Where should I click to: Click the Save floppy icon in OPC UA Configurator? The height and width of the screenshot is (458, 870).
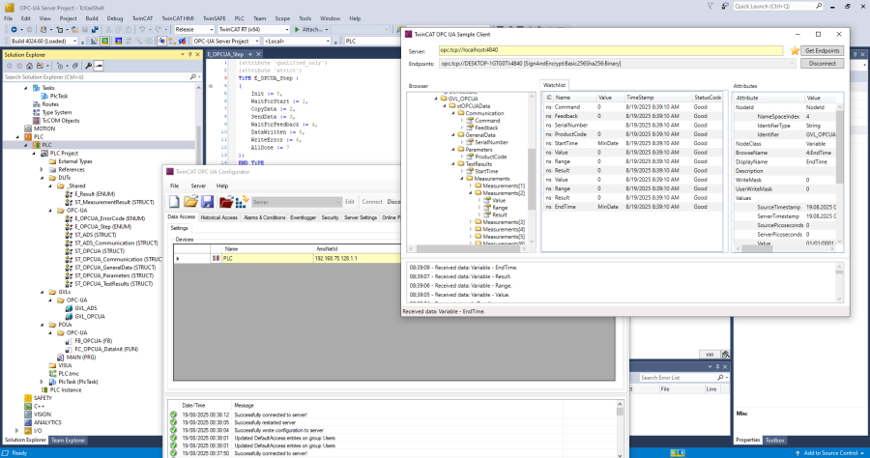click(207, 201)
